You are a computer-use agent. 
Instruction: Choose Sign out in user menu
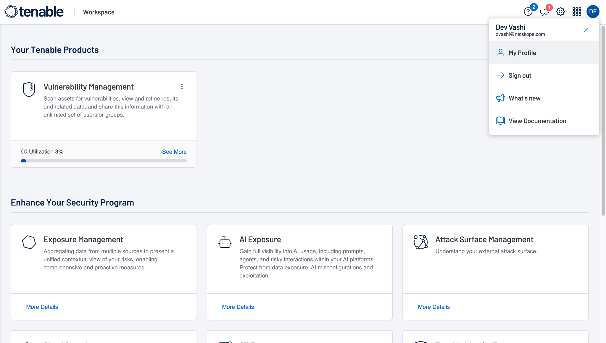(544, 75)
